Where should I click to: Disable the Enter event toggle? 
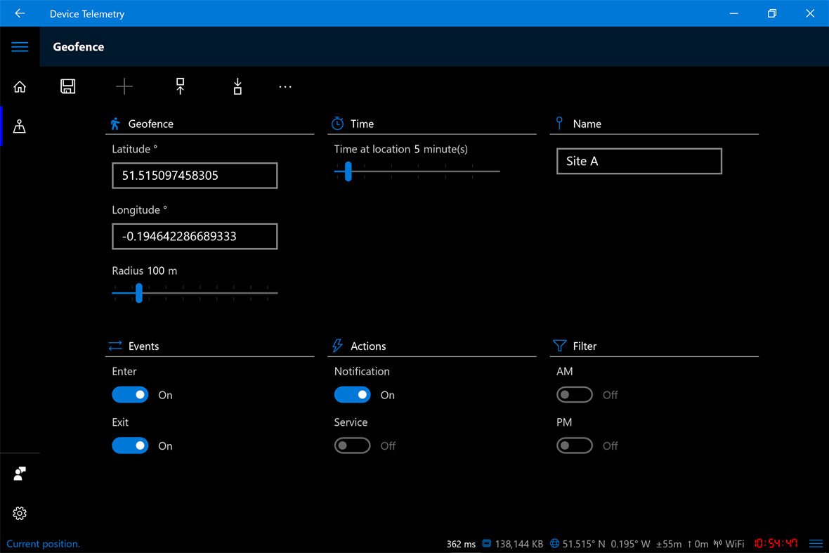pyautogui.click(x=130, y=394)
